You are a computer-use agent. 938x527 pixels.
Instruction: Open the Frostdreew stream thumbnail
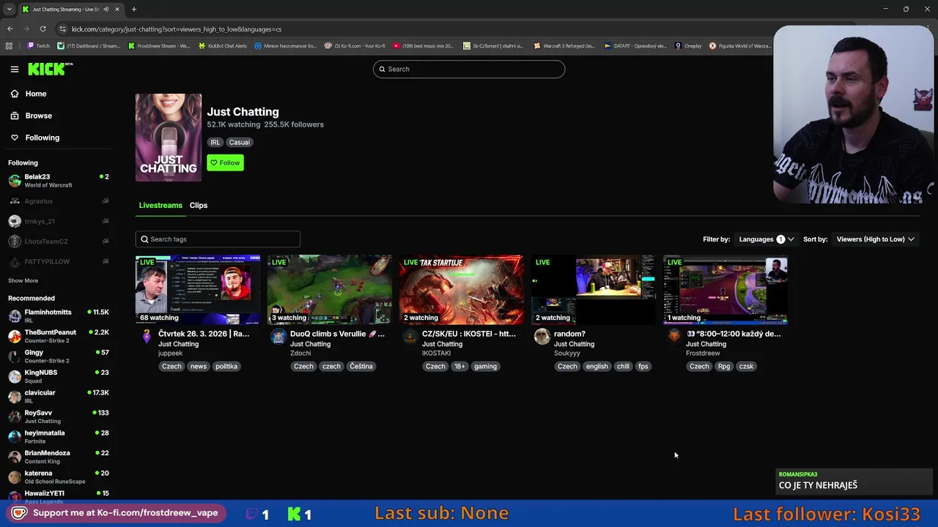725,290
